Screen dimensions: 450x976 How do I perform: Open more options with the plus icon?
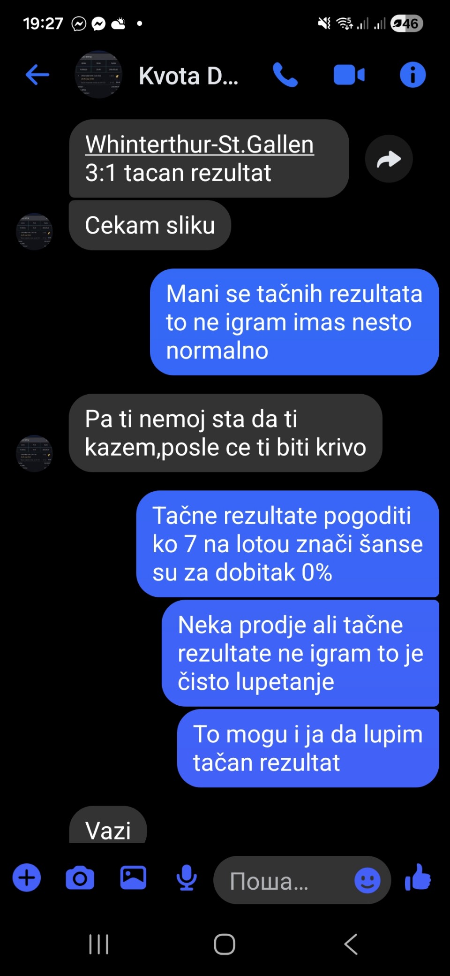(x=27, y=877)
